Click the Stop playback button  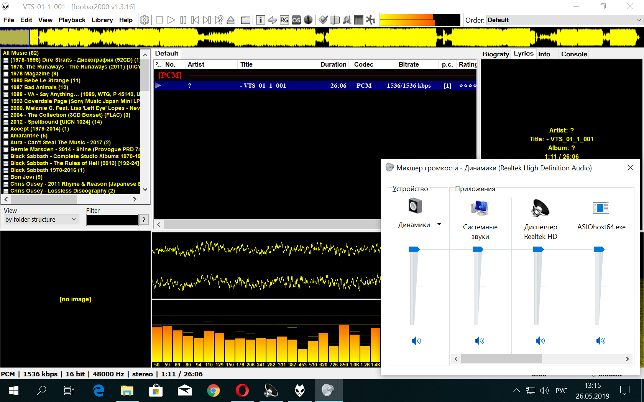pyautogui.click(x=159, y=20)
